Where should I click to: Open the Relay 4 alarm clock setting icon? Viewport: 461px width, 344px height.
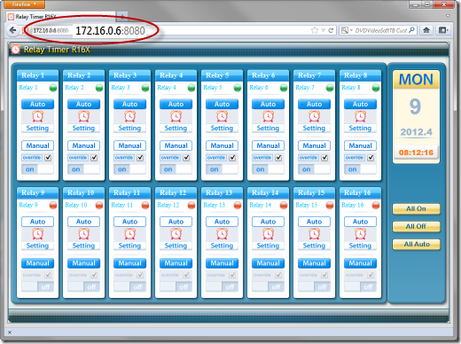pyautogui.click(x=176, y=116)
